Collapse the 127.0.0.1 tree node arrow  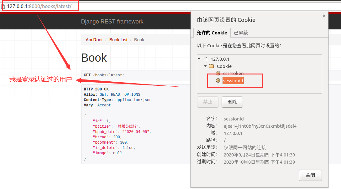199,59
